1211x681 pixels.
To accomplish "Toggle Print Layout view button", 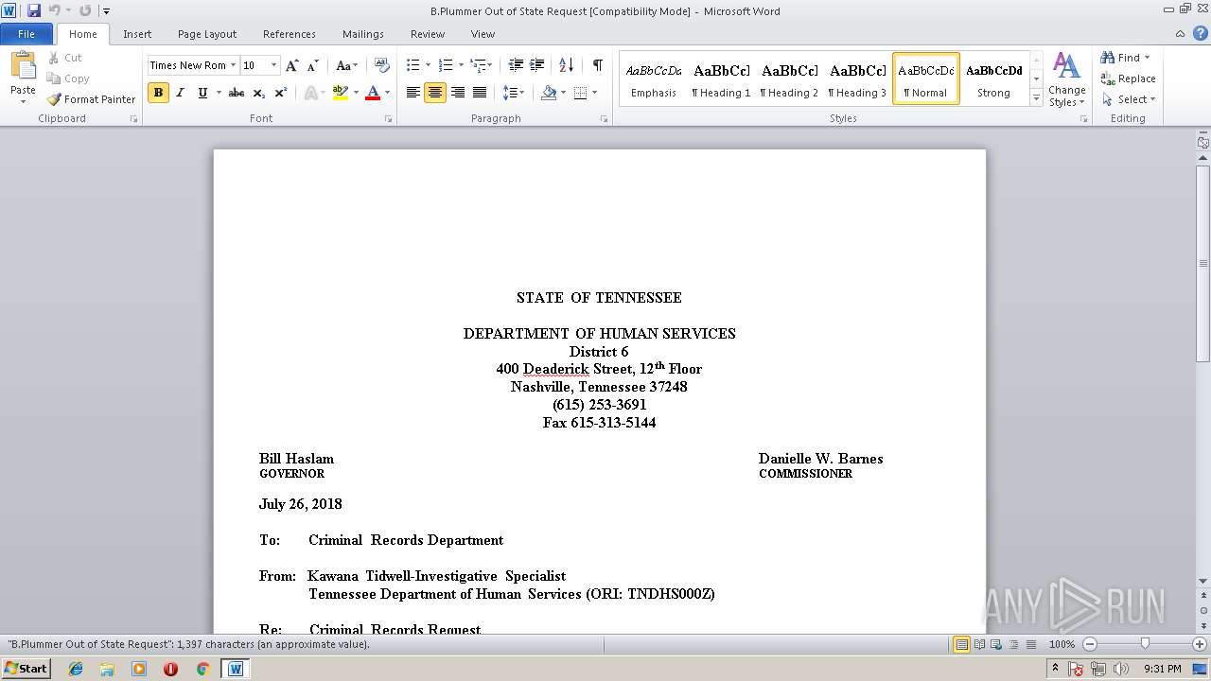I will coord(962,644).
